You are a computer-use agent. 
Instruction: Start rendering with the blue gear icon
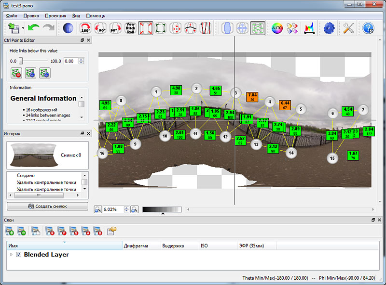[x=329, y=28]
